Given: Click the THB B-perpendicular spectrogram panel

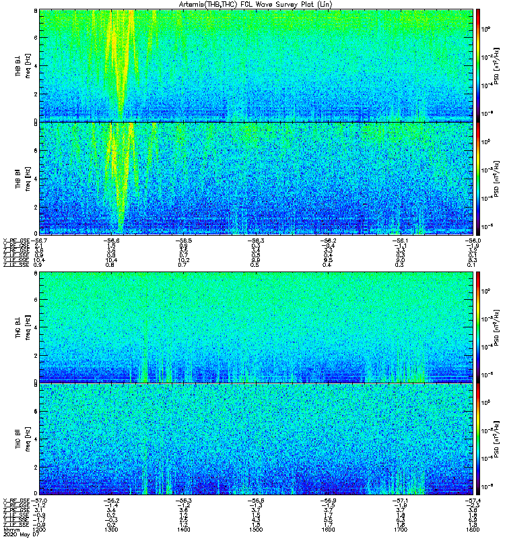Looking at the screenshot, I should 256,65.
